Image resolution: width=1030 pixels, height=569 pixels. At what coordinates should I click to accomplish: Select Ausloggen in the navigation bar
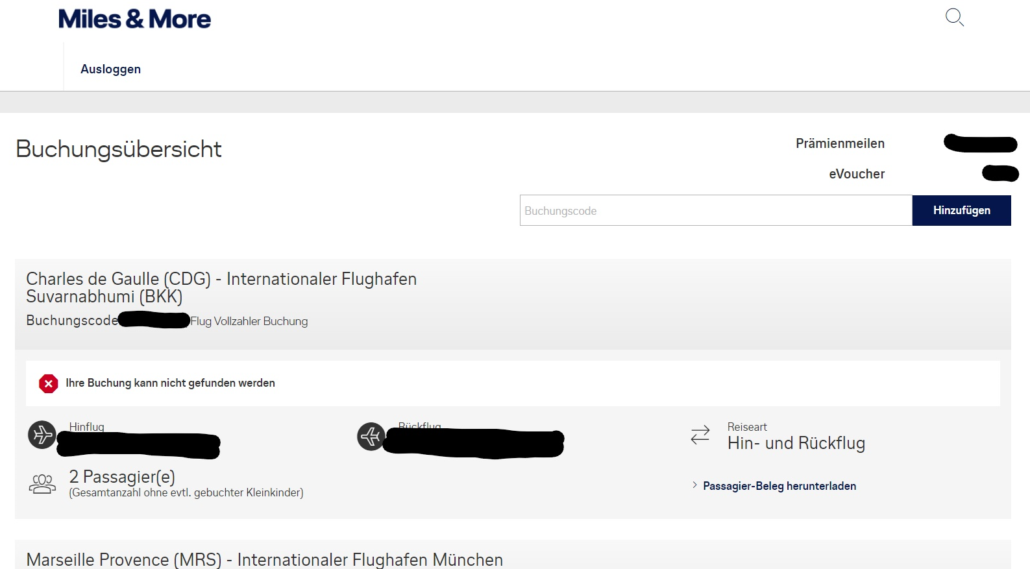point(110,69)
